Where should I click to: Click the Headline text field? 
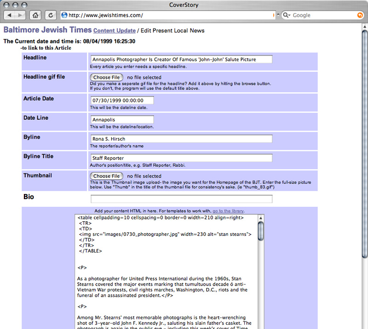(x=181, y=59)
